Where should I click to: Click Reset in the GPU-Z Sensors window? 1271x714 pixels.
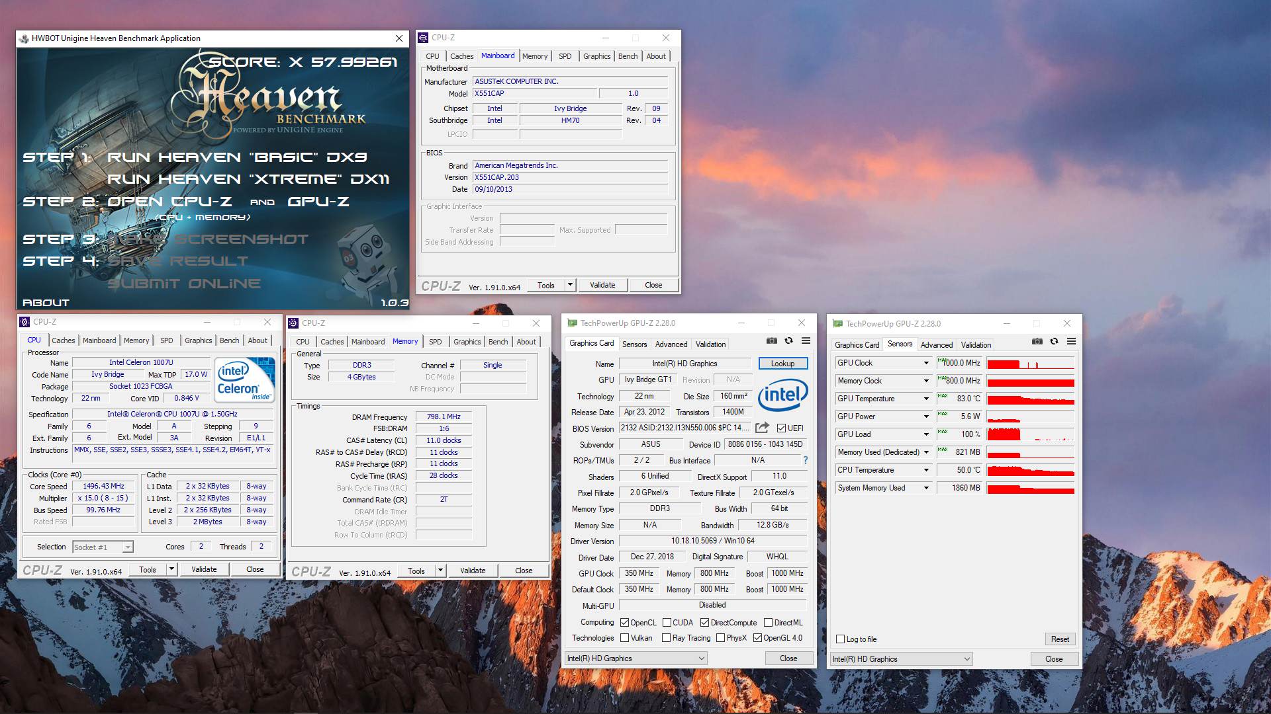1060,639
